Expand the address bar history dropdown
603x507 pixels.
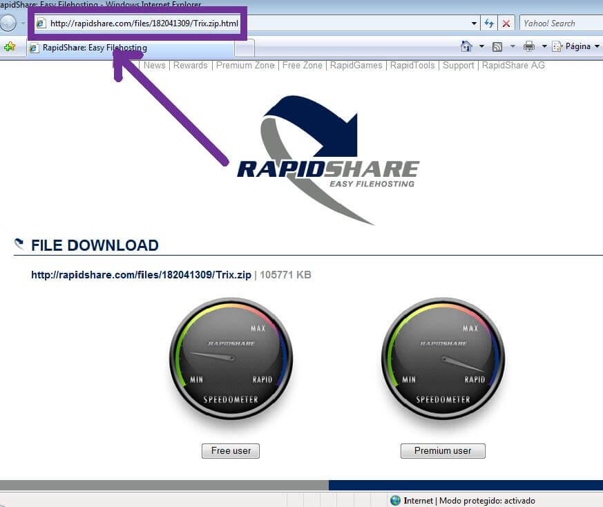pyautogui.click(x=474, y=23)
